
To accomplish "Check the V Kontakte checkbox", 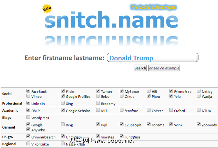I will click(28, 143).
